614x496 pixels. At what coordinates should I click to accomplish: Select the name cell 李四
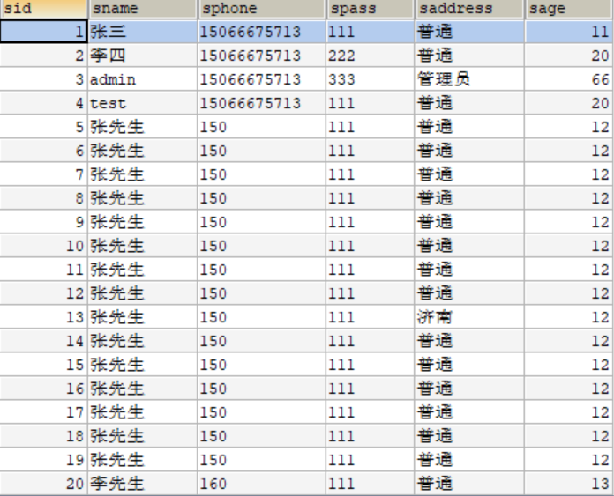click(143, 56)
